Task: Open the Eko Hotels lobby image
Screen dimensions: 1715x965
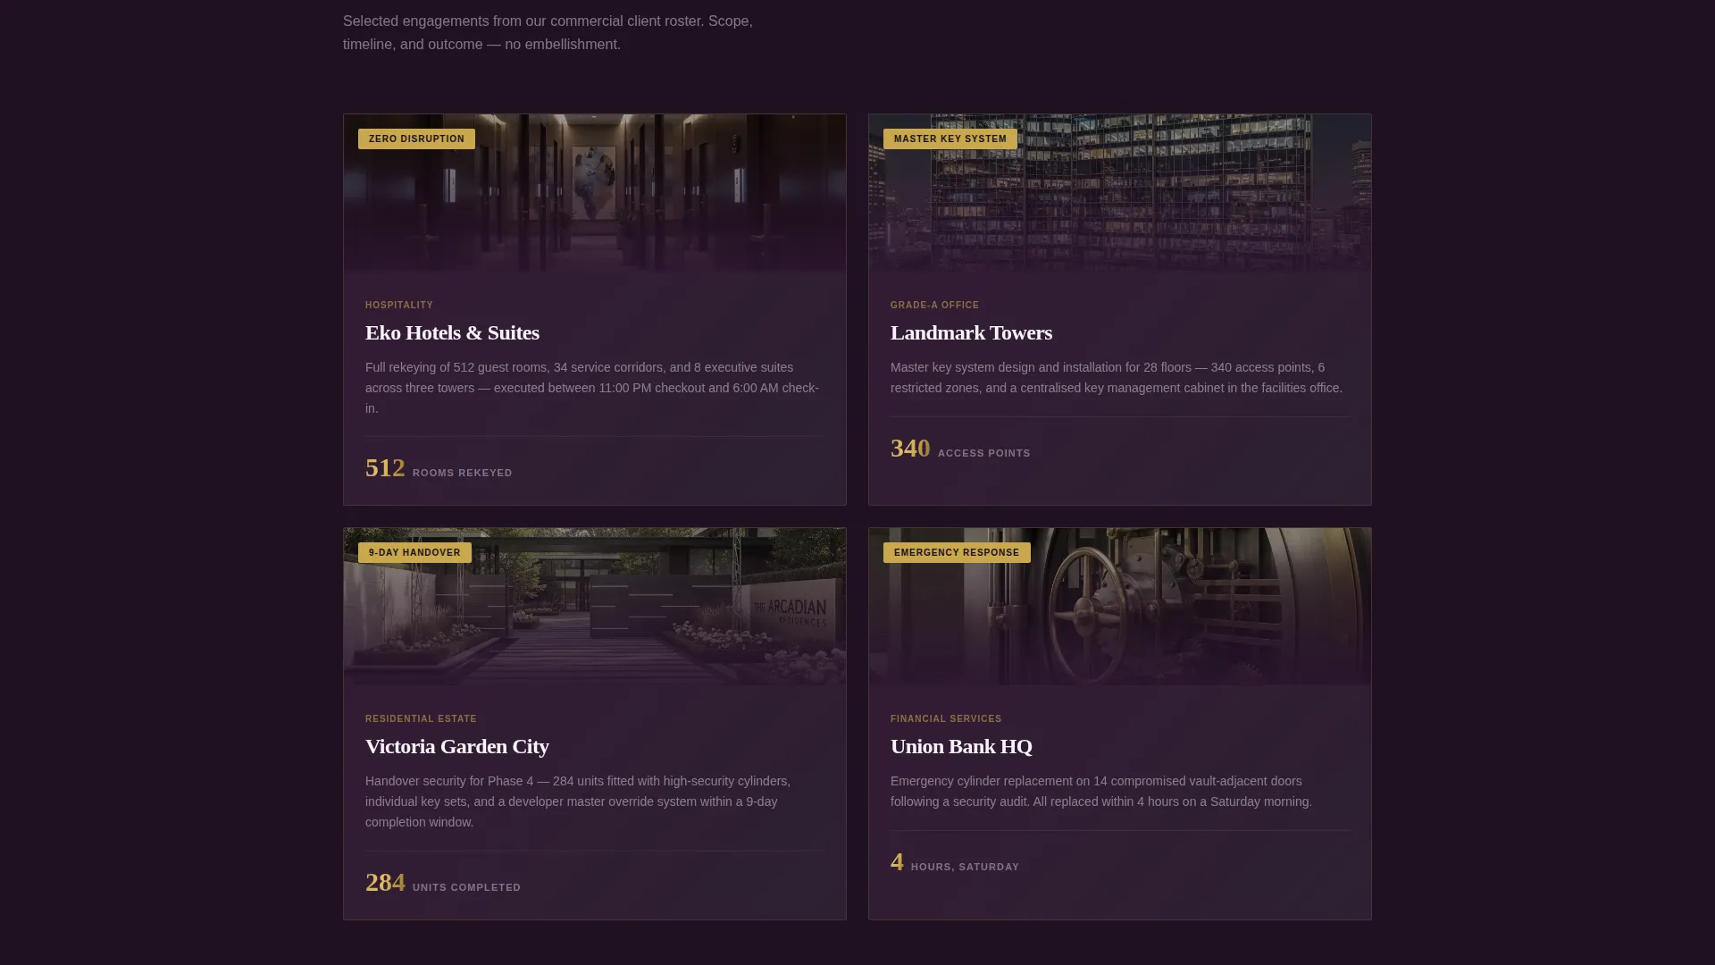Action: pos(595,193)
